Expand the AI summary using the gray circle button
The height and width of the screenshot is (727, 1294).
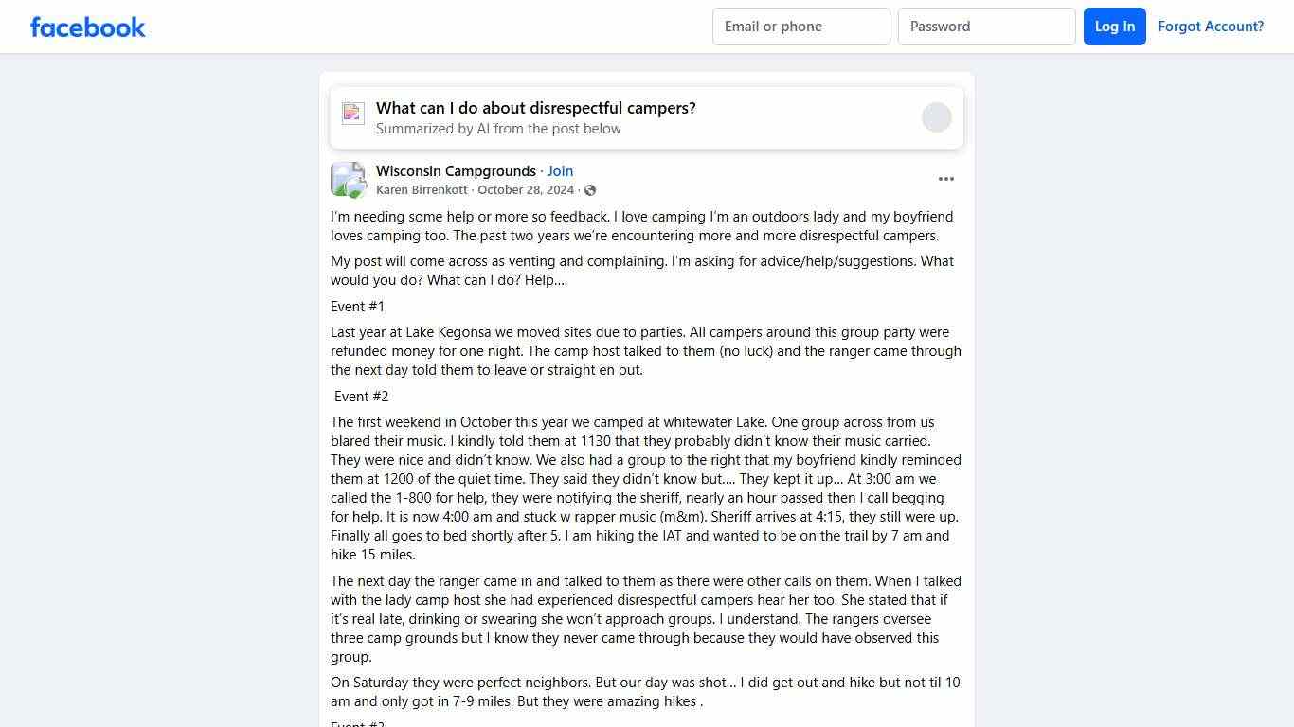(x=936, y=117)
